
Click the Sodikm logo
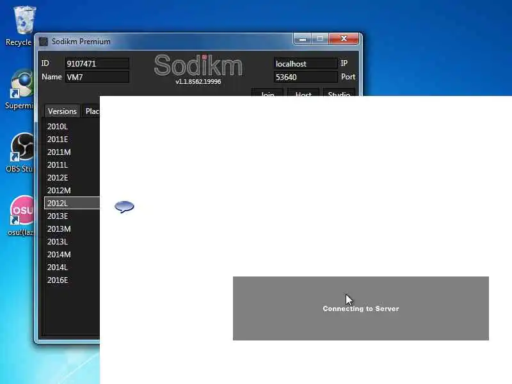pyautogui.click(x=198, y=65)
